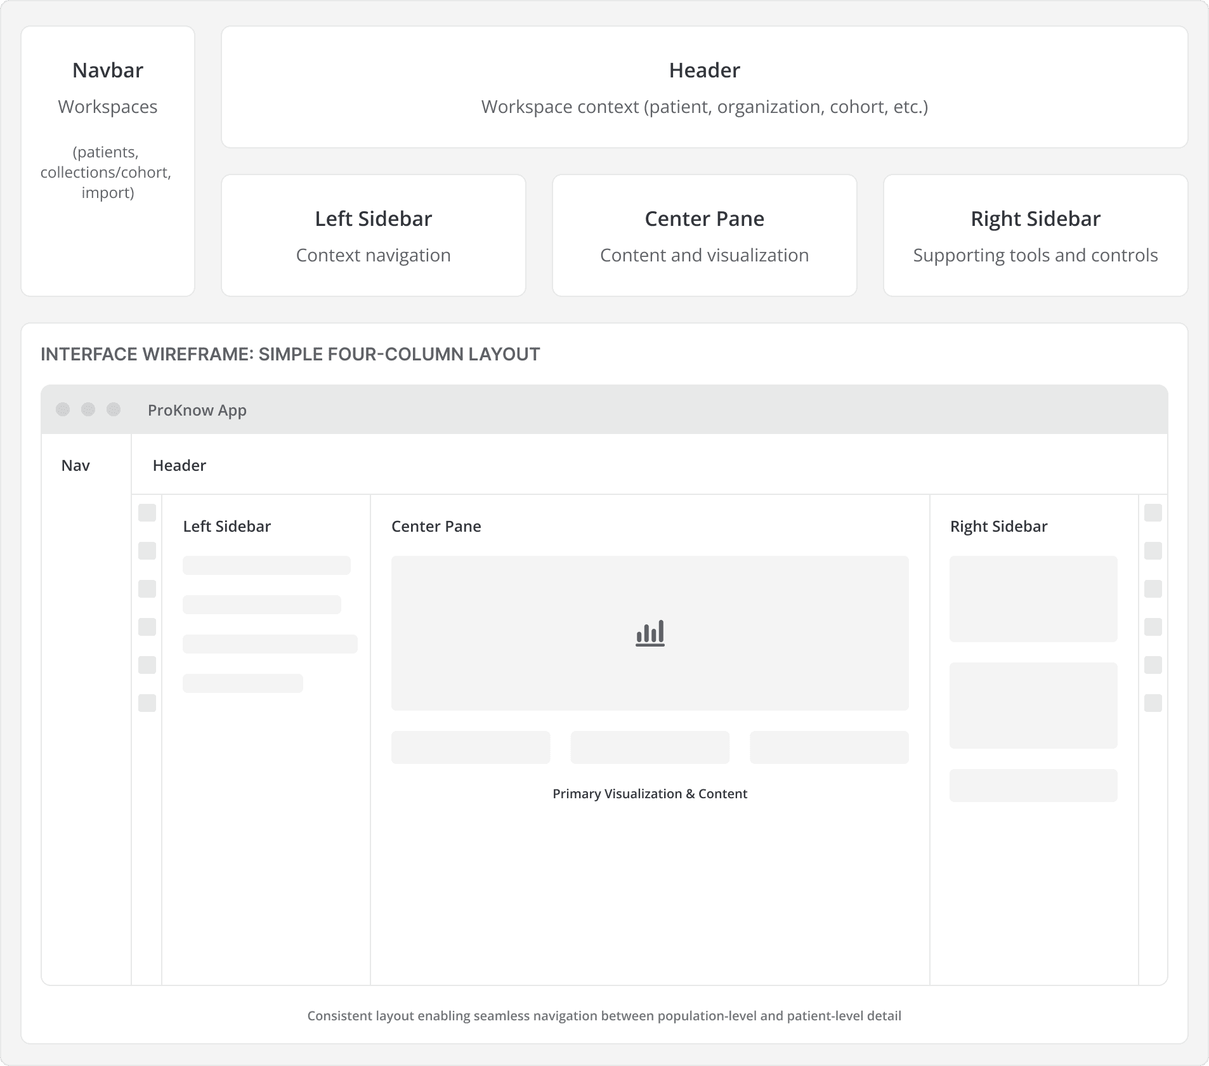Click the Nav label in wireframe
Screen dimensions: 1209x1066
(75, 466)
